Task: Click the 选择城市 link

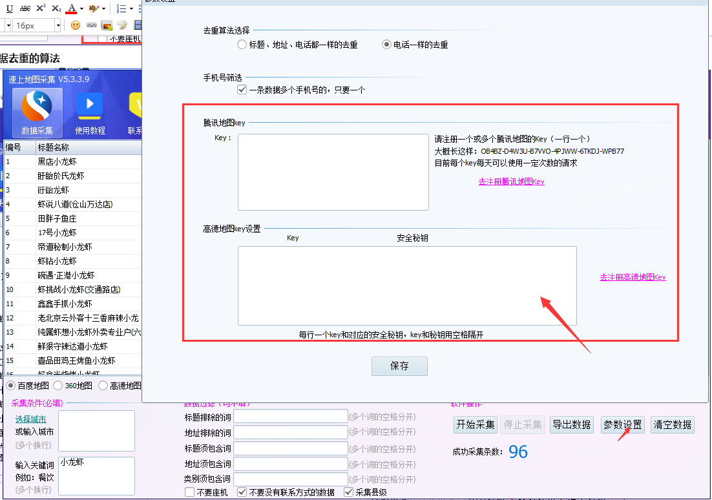Action: (31, 419)
